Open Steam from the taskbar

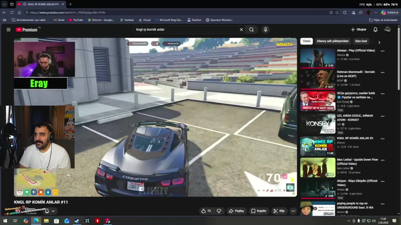(77, 221)
